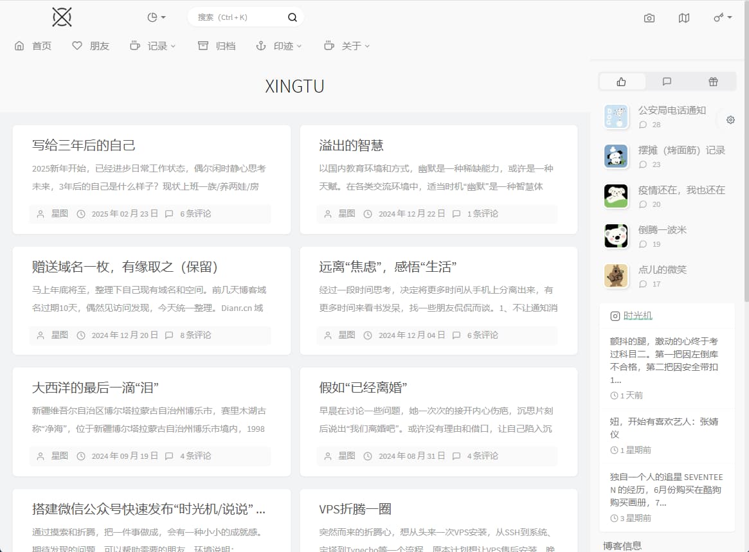Select the thumbs-up tab in the sidebar
This screenshot has height=552, width=749.
[621, 81]
